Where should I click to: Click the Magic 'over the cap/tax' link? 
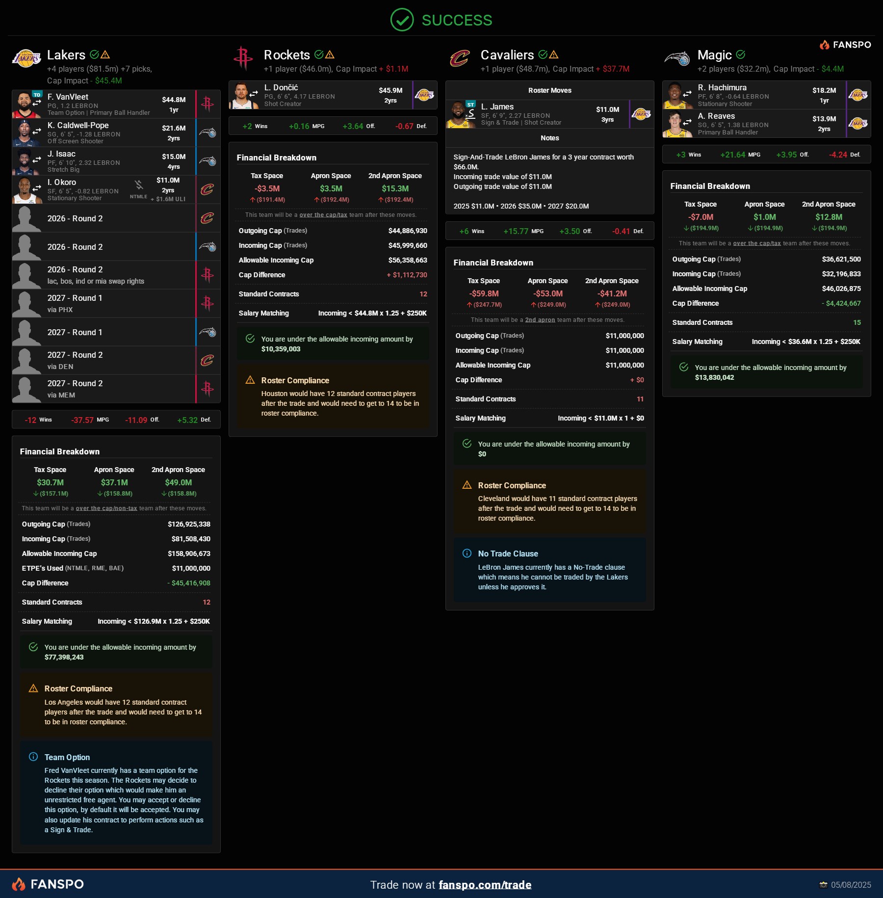click(x=757, y=243)
